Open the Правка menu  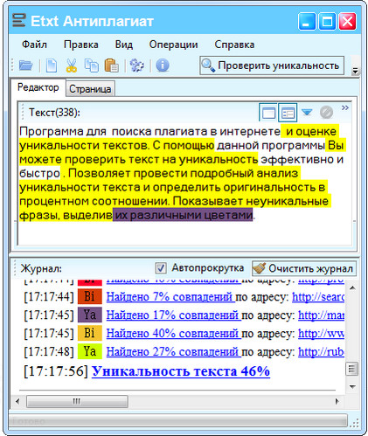(81, 45)
